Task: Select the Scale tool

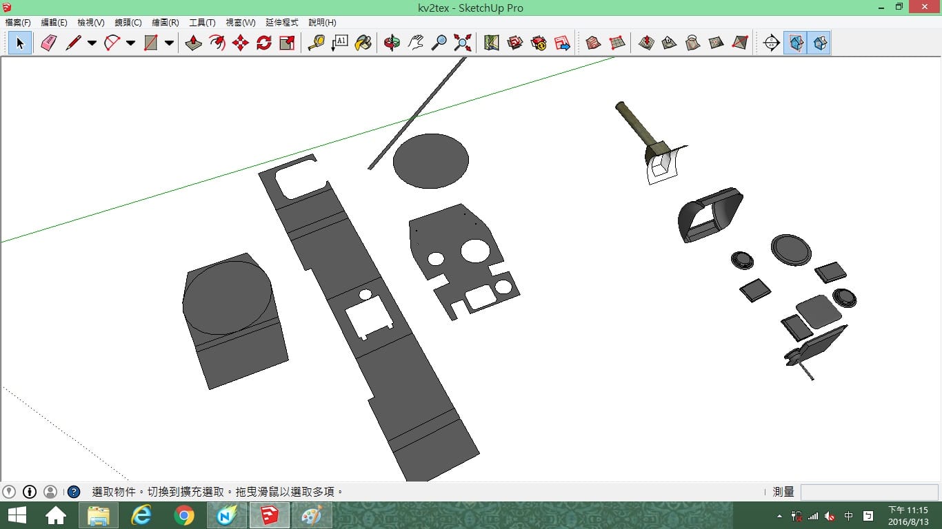Action: (x=288, y=43)
